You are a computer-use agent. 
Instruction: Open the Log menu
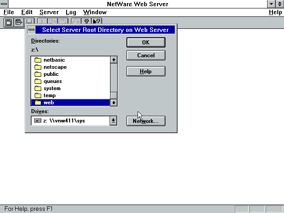71,12
